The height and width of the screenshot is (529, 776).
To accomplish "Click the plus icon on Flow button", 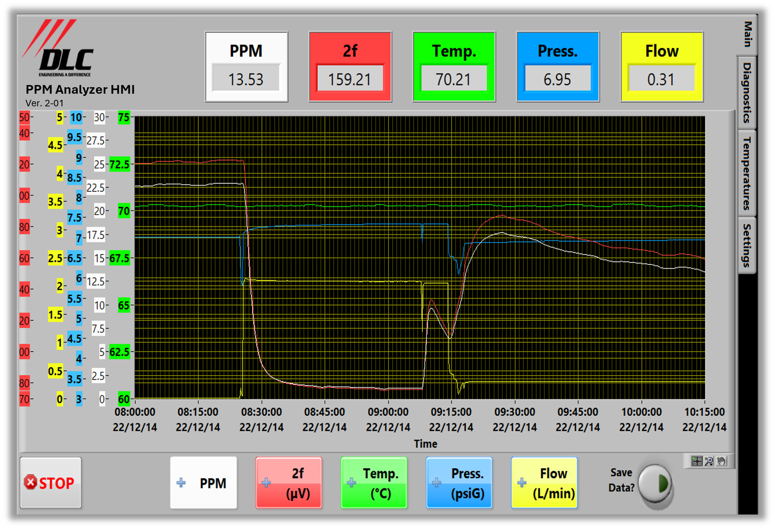I will click(522, 483).
